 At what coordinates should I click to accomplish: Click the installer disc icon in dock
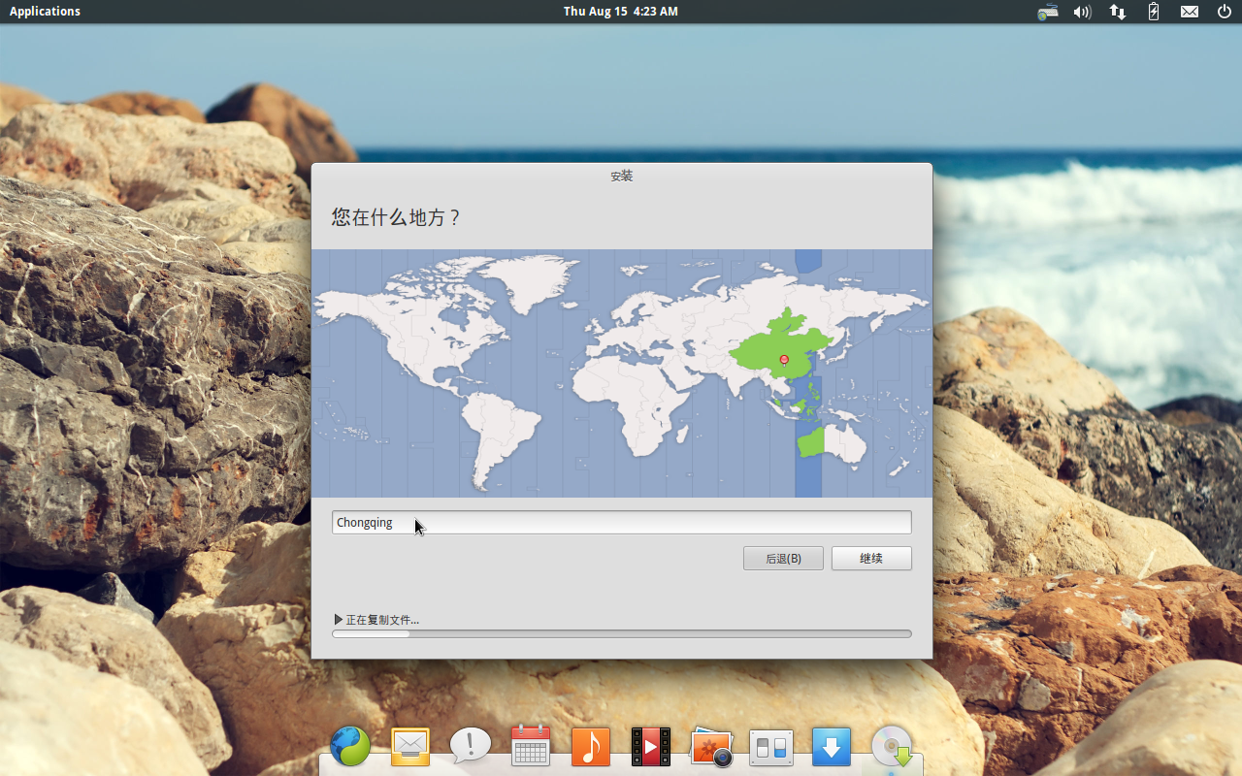pyautogui.click(x=892, y=746)
